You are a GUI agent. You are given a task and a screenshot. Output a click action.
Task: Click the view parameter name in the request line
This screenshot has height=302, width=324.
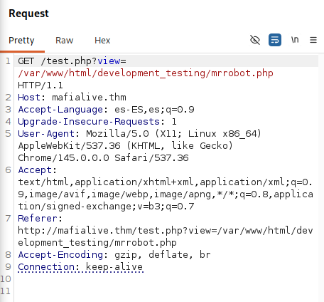pyautogui.click(x=109, y=61)
